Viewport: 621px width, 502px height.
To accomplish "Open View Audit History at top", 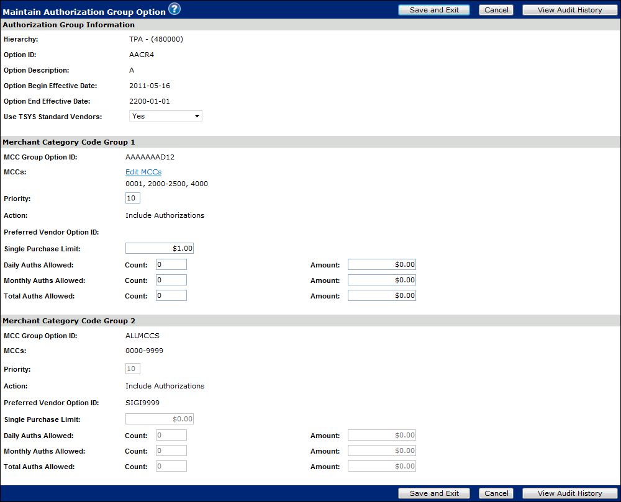I will (x=569, y=10).
